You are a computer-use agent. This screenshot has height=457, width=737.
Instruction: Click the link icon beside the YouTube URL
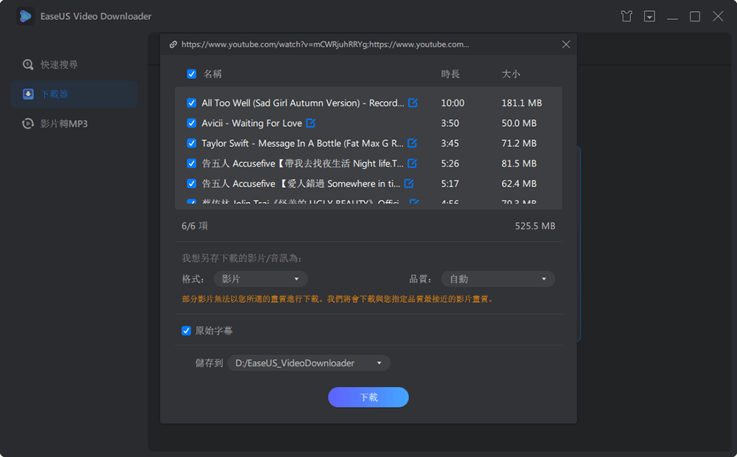click(x=173, y=44)
